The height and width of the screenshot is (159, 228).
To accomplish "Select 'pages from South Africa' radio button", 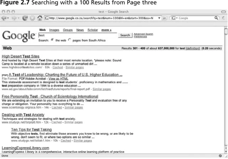I will pyautogui.click(x=69, y=40).
